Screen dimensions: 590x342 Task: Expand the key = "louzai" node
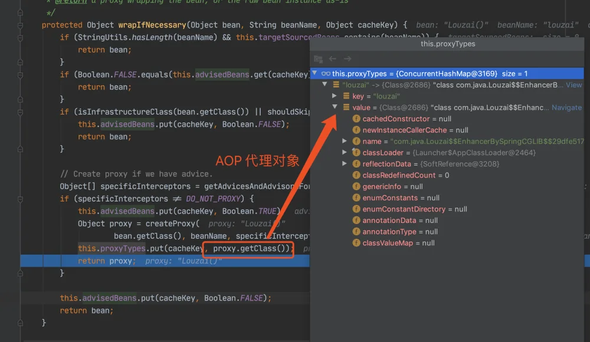pos(334,96)
